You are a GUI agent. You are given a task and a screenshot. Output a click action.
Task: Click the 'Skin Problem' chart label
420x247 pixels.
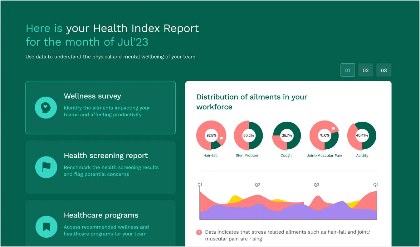tap(247, 156)
